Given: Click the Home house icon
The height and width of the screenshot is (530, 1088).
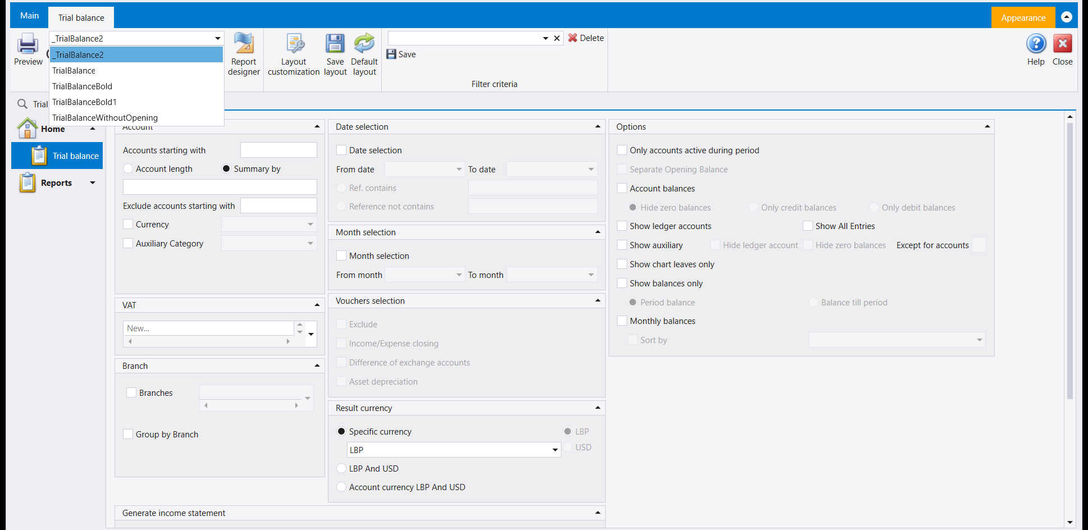Looking at the screenshot, I should (27, 129).
